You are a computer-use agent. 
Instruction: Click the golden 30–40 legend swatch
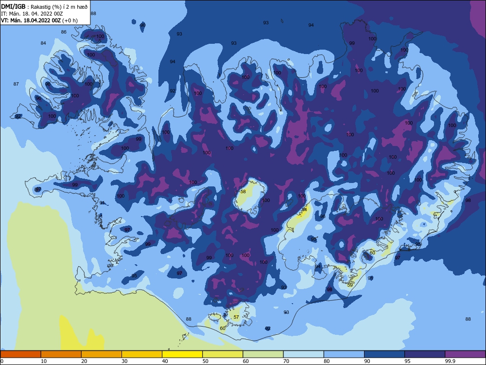(142, 354)
